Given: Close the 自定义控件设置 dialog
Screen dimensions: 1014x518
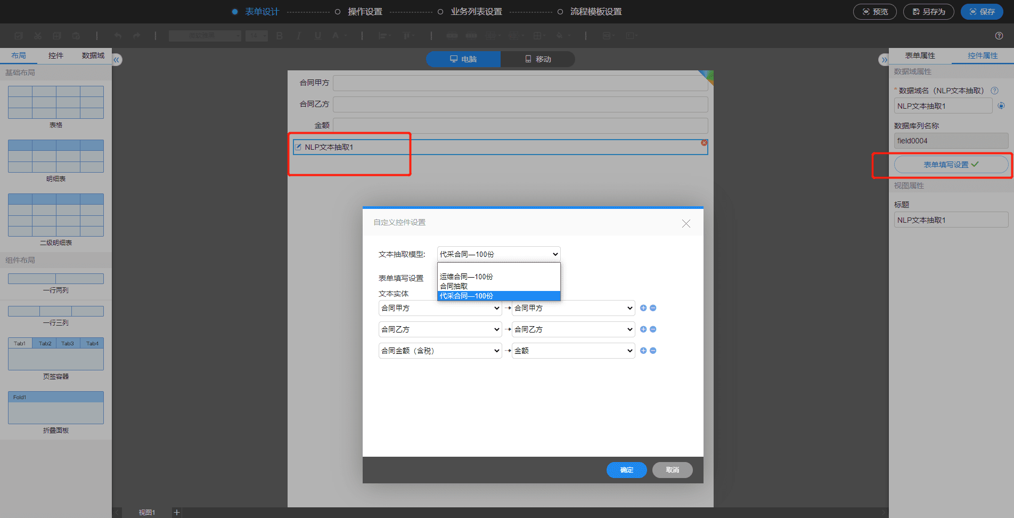Looking at the screenshot, I should pyautogui.click(x=686, y=224).
